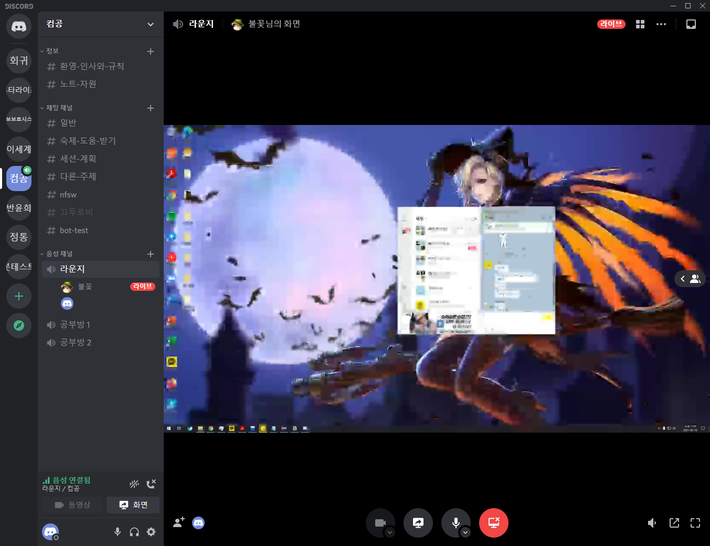The height and width of the screenshot is (546, 710).
Task: Click the shared stream video area
Action: [437, 279]
